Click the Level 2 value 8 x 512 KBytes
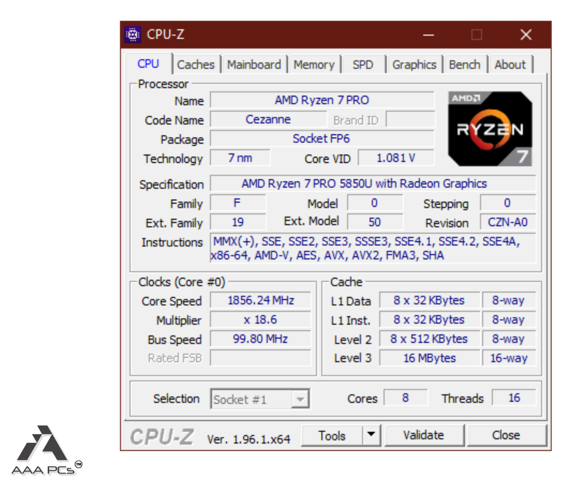This screenshot has height=488, width=570. (x=429, y=339)
